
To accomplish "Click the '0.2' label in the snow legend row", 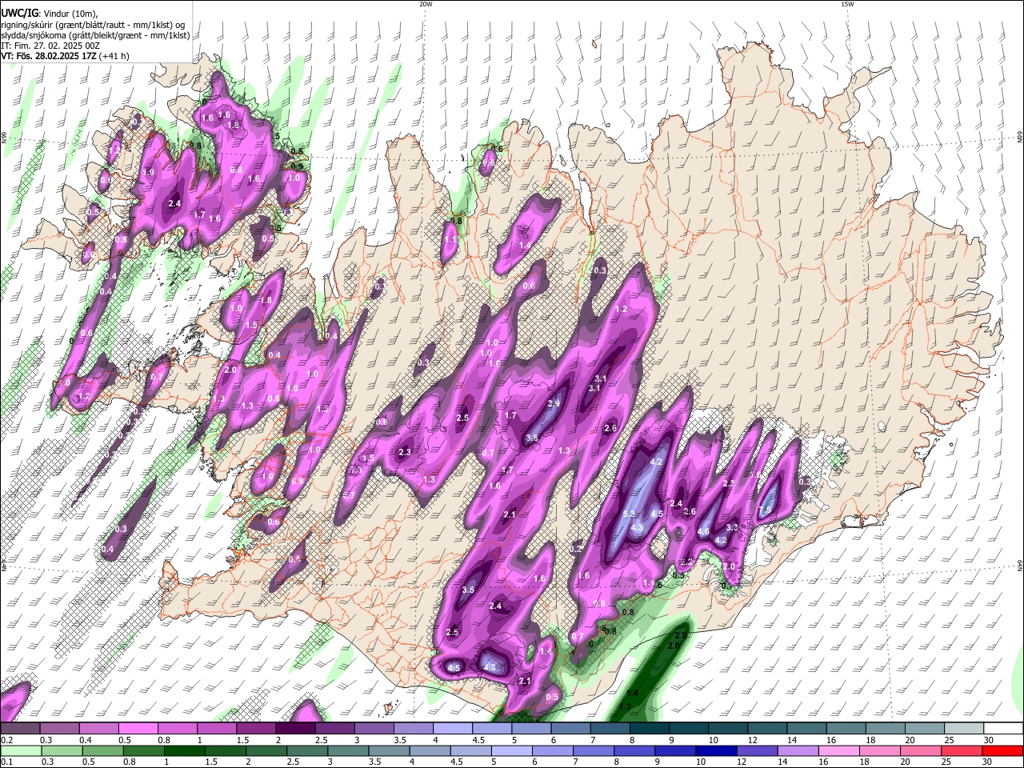I will 6,740.
